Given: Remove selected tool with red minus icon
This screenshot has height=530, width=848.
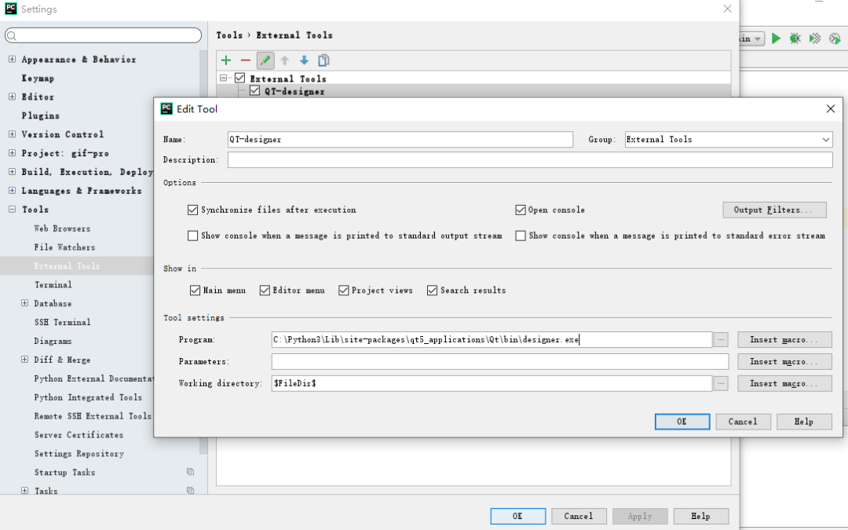Looking at the screenshot, I should pyautogui.click(x=246, y=60).
